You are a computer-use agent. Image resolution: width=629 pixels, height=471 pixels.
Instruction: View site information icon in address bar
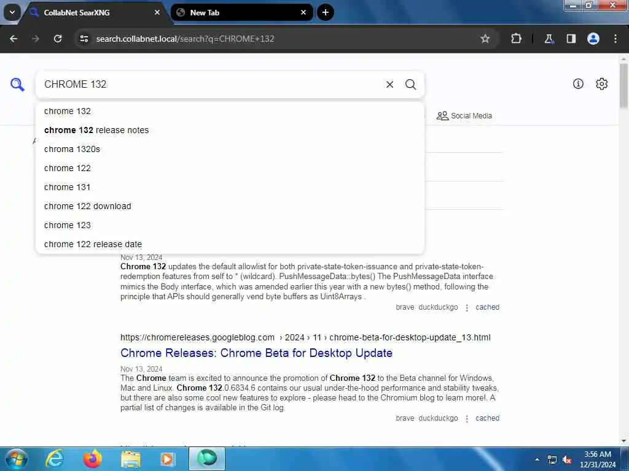point(84,39)
